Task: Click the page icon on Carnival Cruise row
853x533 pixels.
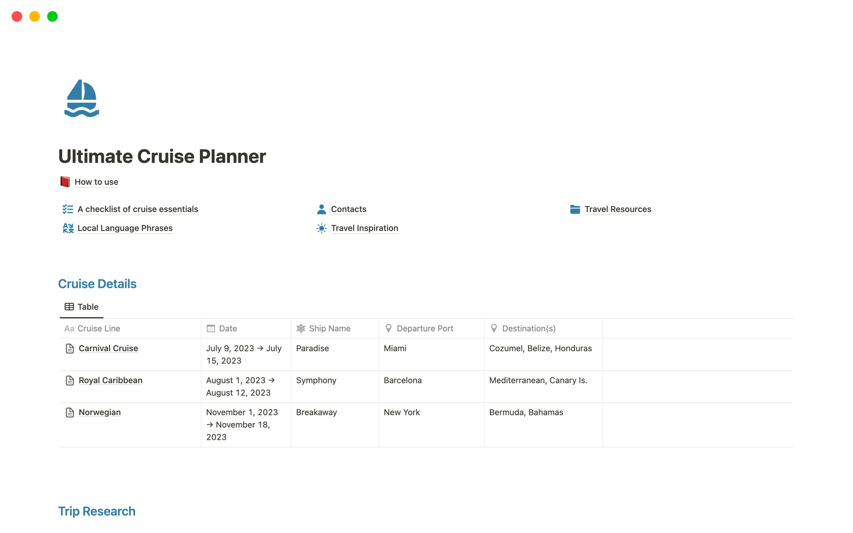Action: (x=70, y=349)
